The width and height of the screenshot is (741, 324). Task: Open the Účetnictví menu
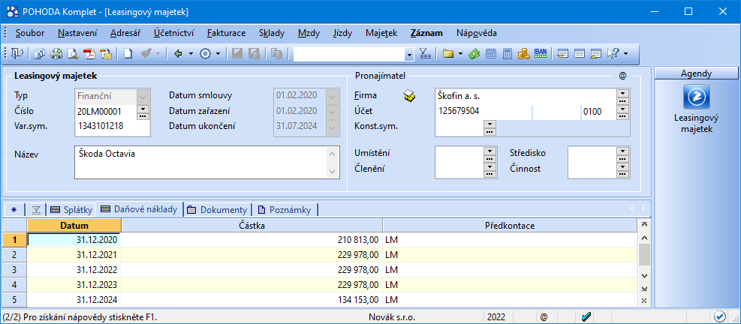pyautogui.click(x=173, y=33)
